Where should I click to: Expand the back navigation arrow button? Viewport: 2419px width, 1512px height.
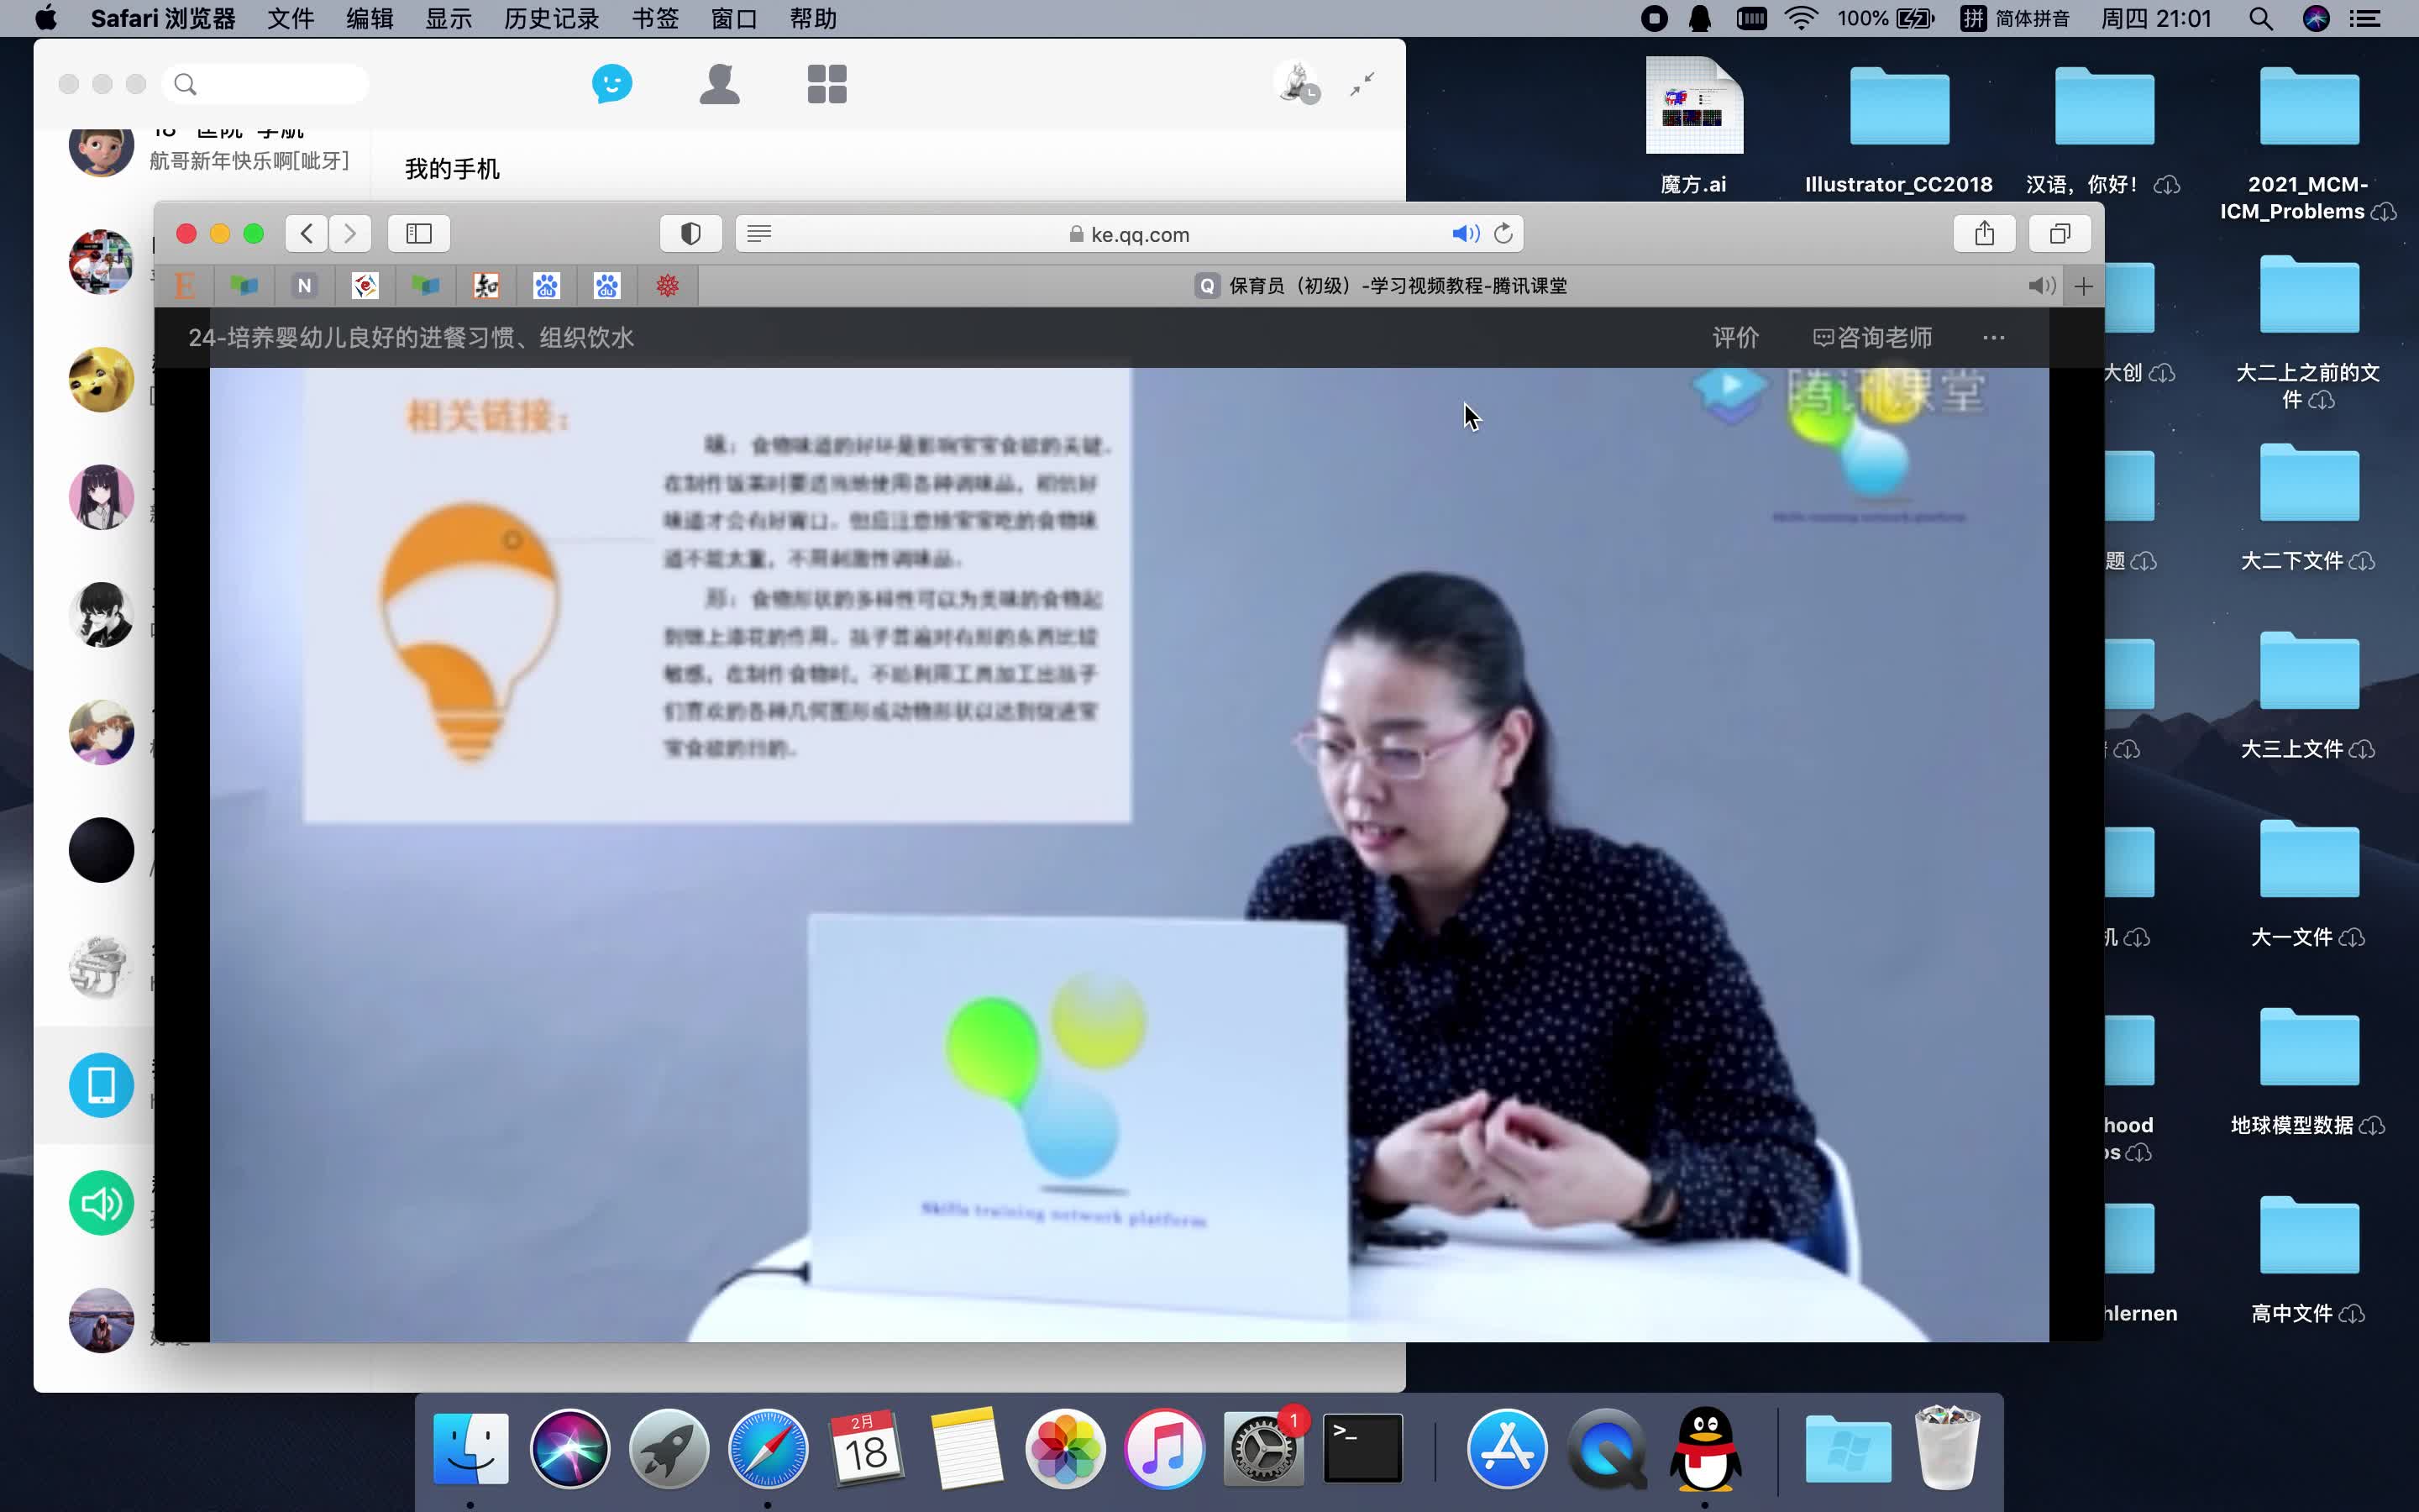308,234
